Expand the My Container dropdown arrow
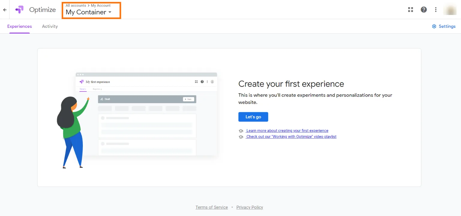This screenshot has height=216, width=461. click(110, 12)
